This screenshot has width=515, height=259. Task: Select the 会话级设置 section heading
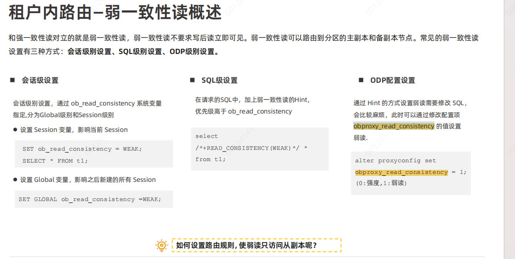click(x=40, y=80)
